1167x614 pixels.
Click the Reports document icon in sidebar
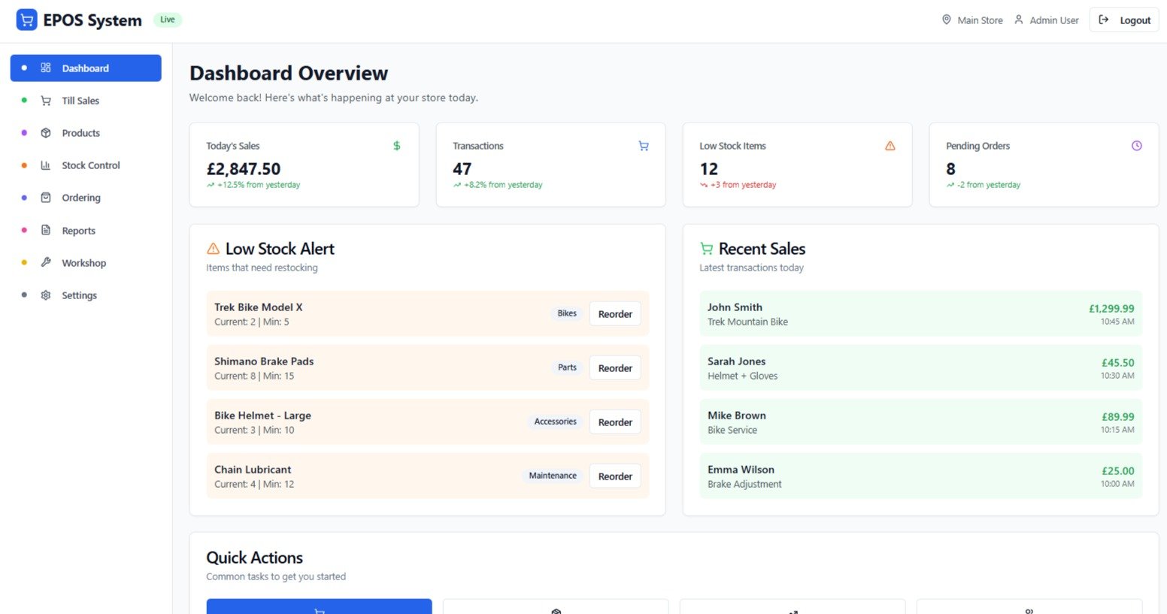[x=46, y=231]
